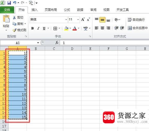Apply borders with the border icon

[x=55, y=28]
